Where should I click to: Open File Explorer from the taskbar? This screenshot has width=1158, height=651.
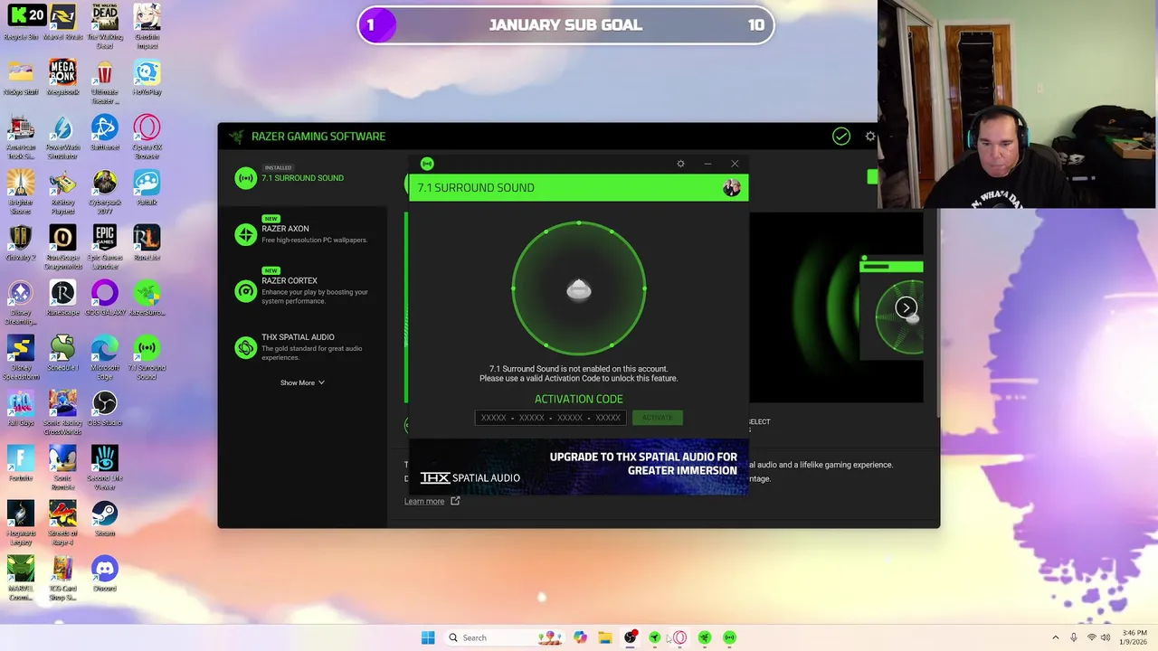click(605, 637)
